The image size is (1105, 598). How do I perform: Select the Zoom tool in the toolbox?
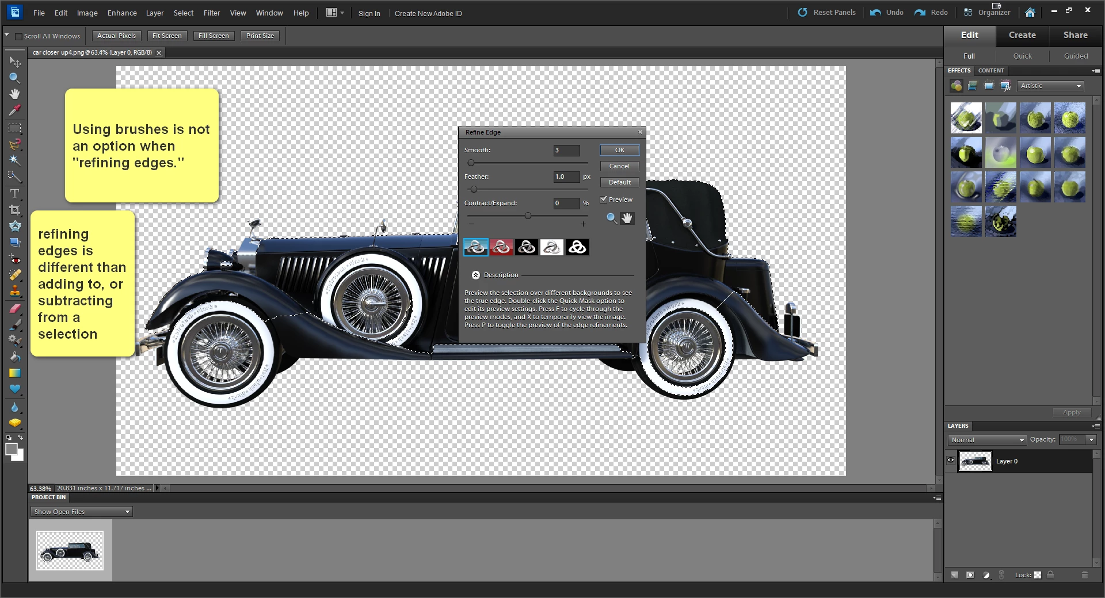(14, 78)
